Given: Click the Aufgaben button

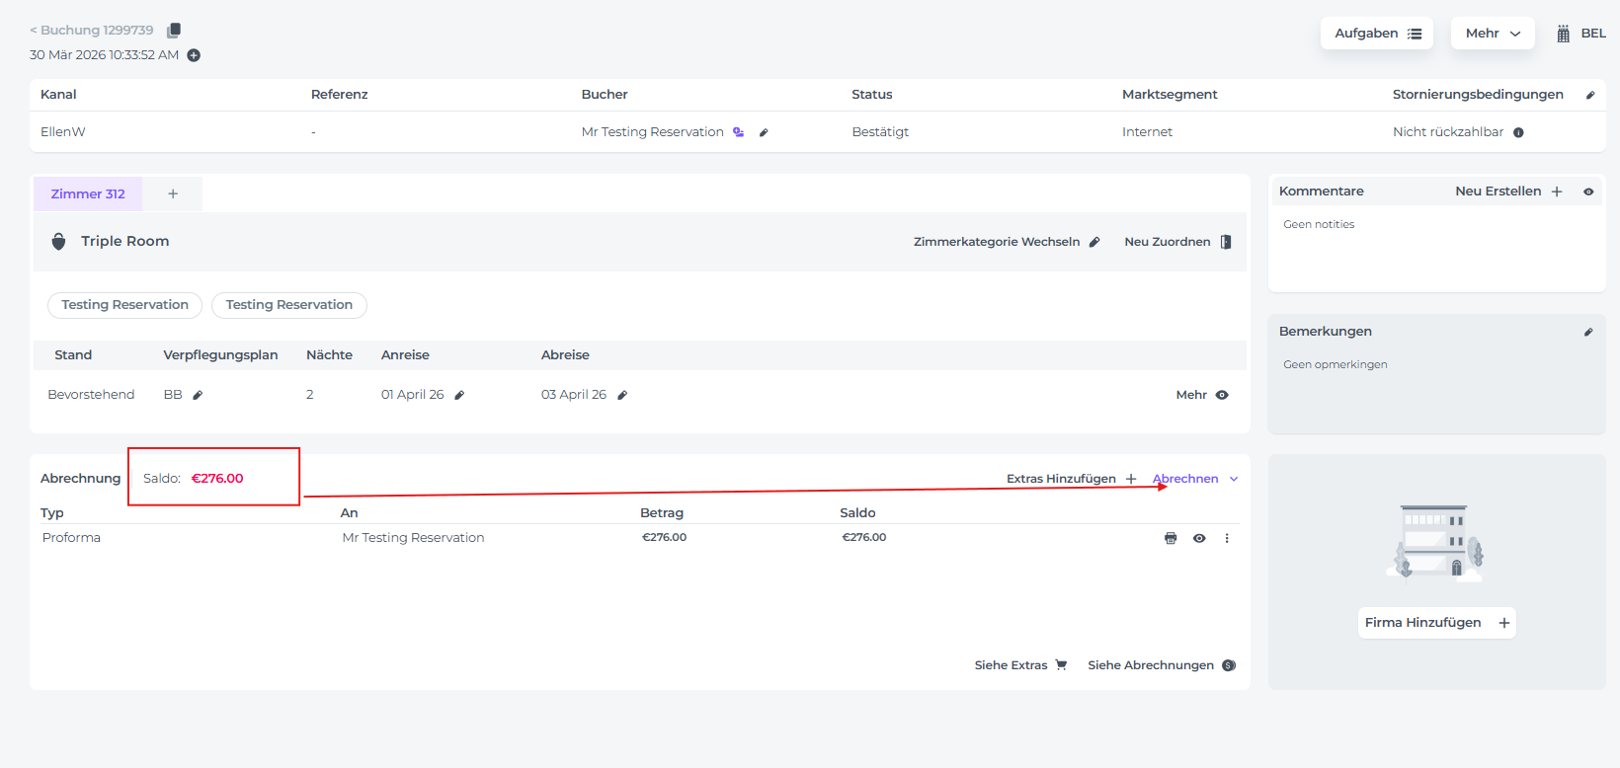Looking at the screenshot, I should tap(1377, 34).
